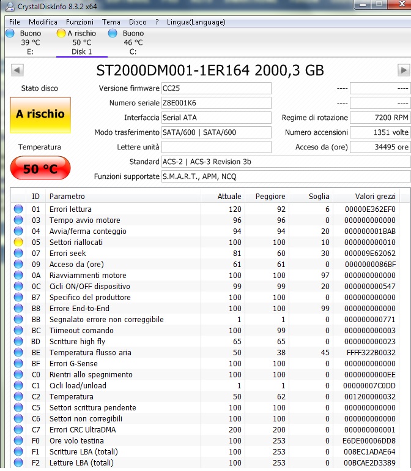Open the Lingua(Language) menu

click(x=196, y=22)
